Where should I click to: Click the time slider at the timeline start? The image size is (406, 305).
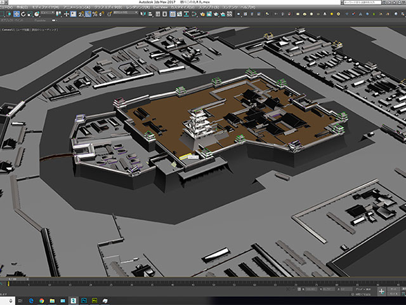(11, 280)
